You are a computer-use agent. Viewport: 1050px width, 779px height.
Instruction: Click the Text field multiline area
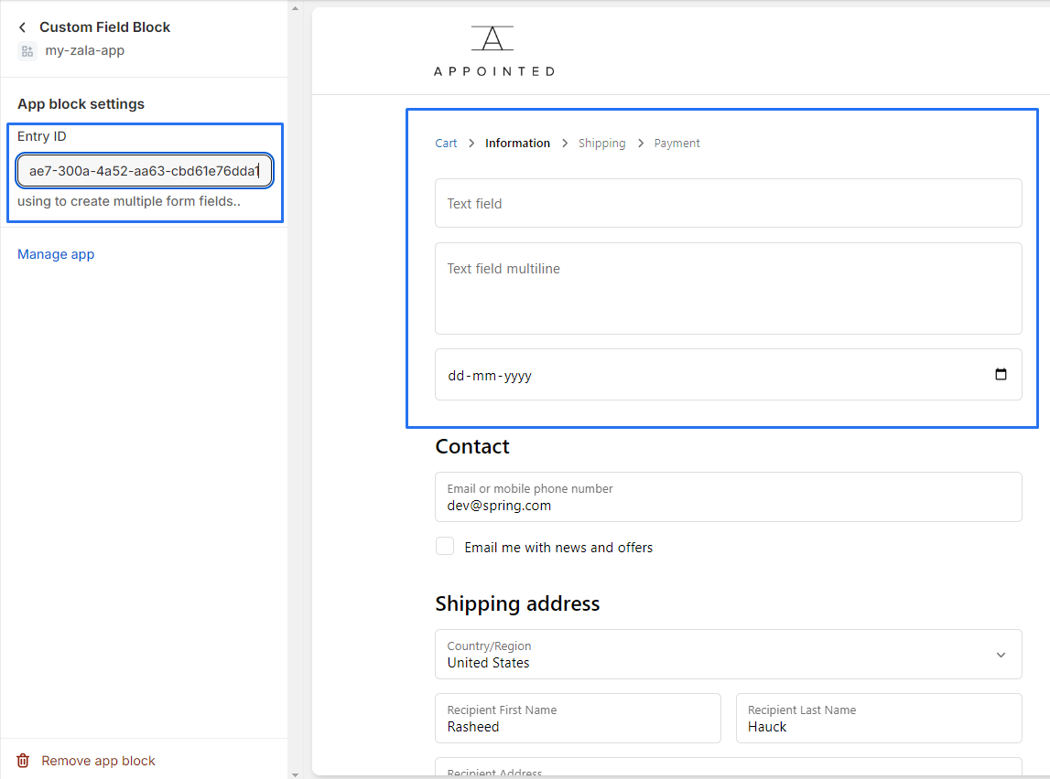(x=728, y=288)
